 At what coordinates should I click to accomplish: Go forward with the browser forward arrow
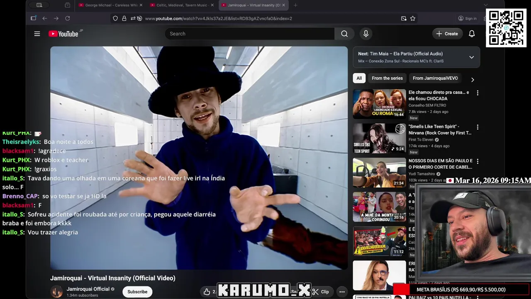click(x=56, y=18)
